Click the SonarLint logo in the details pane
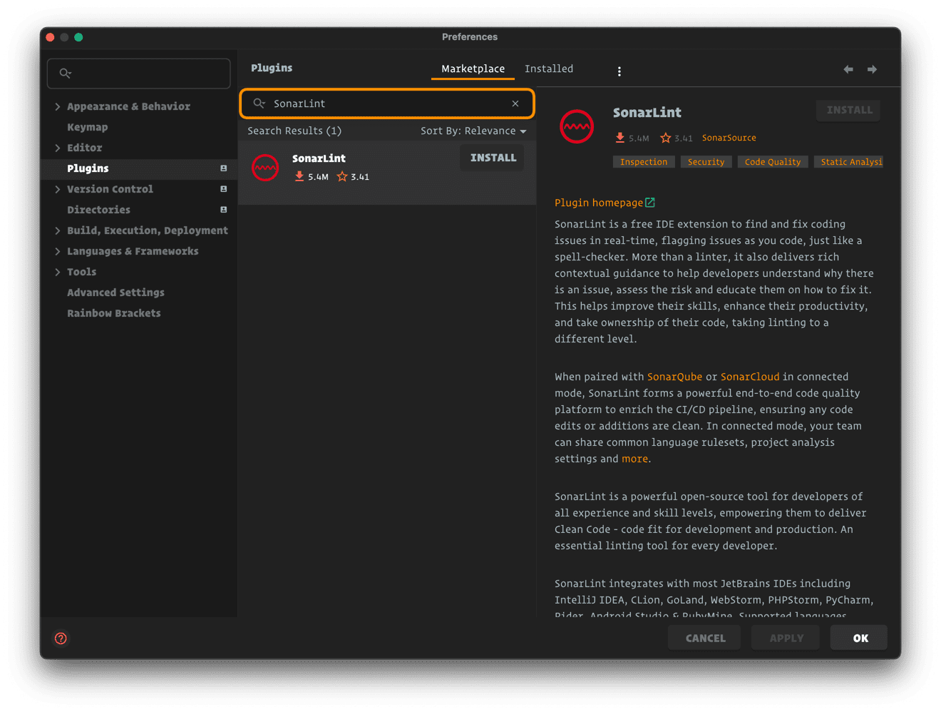941x712 pixels. pyautogui.click(x=575, y=126)
